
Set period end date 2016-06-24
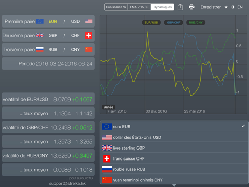coord(79,64)
